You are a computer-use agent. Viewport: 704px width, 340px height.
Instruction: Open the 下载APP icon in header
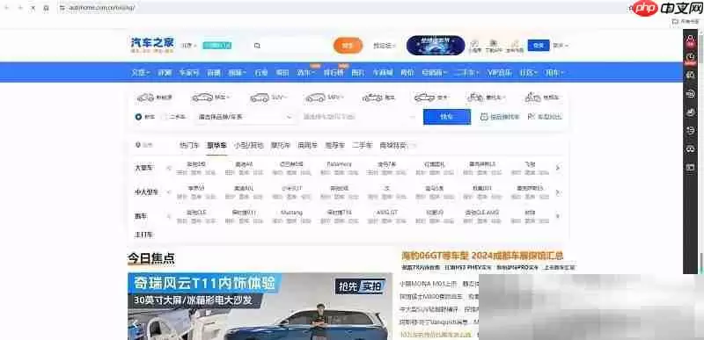coord(493,43)
